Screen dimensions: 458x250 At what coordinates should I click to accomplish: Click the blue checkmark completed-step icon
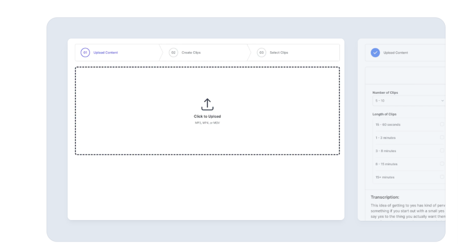pyautogui.click(x=375, y=53)
